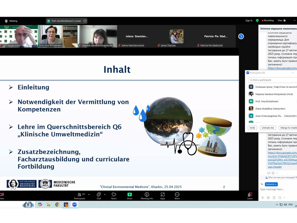Select Patricia Pia Wadowski's video tile

(x=216, y=36)
